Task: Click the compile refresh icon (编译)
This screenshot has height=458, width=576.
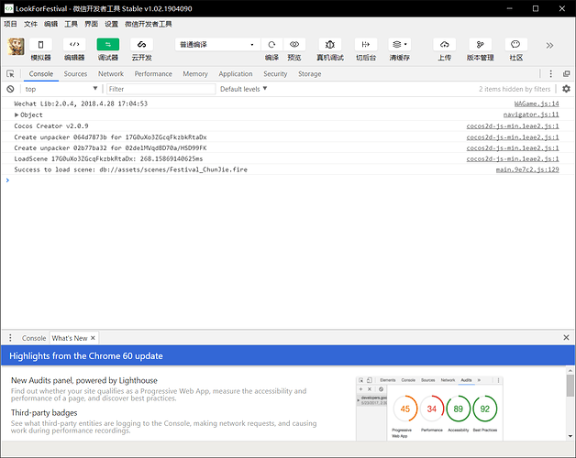Action: click(271, 44)
